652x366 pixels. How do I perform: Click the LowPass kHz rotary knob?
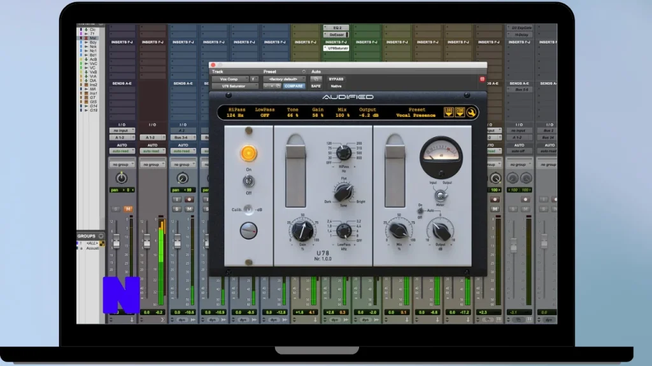click(344, 231)
